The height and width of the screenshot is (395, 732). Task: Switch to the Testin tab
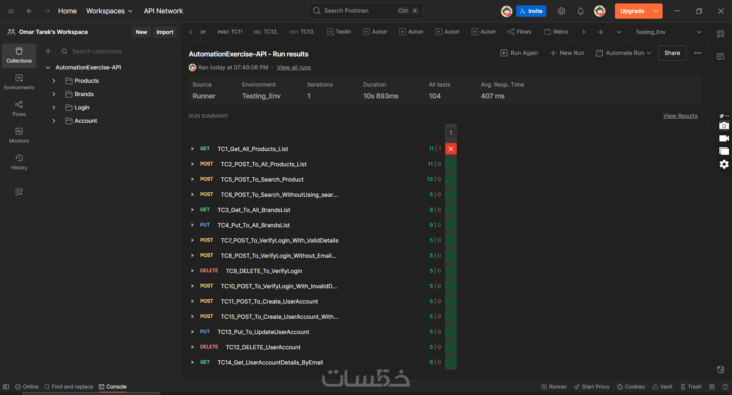coord(339,32)
